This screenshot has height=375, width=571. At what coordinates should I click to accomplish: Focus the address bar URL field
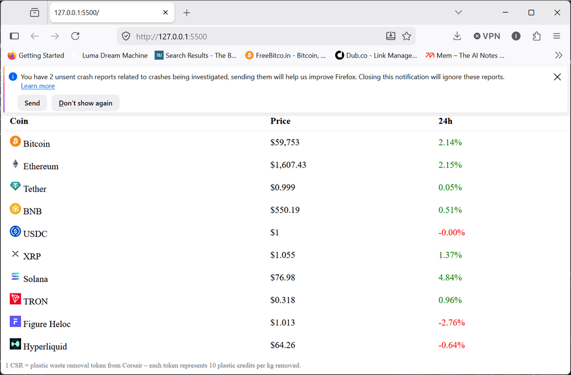tap(255, 36)
